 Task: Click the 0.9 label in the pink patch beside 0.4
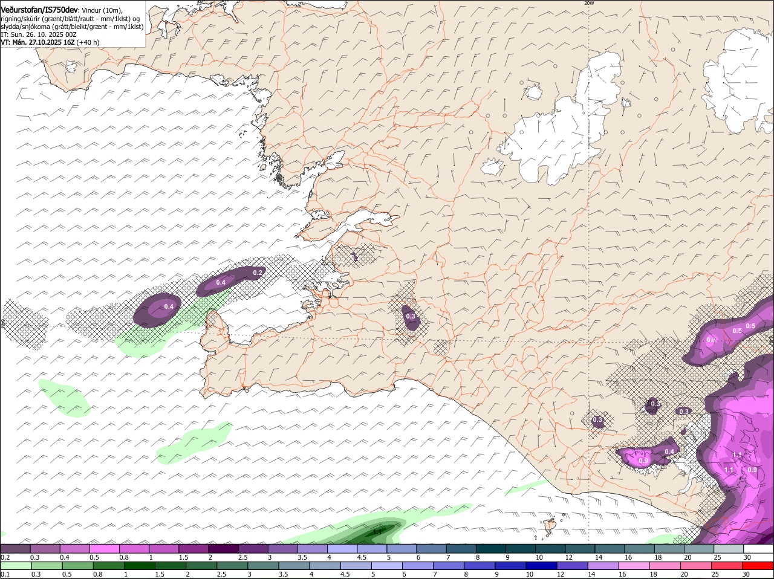(643, 461)
